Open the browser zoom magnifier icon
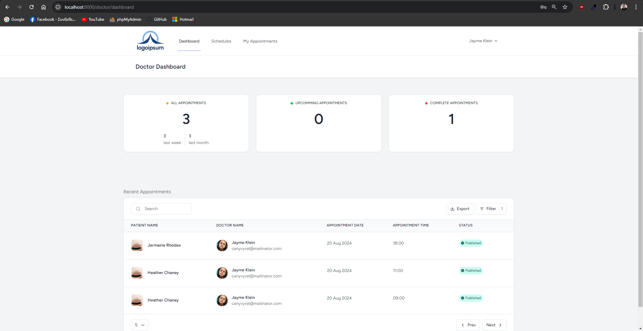 tap(554, 7)
